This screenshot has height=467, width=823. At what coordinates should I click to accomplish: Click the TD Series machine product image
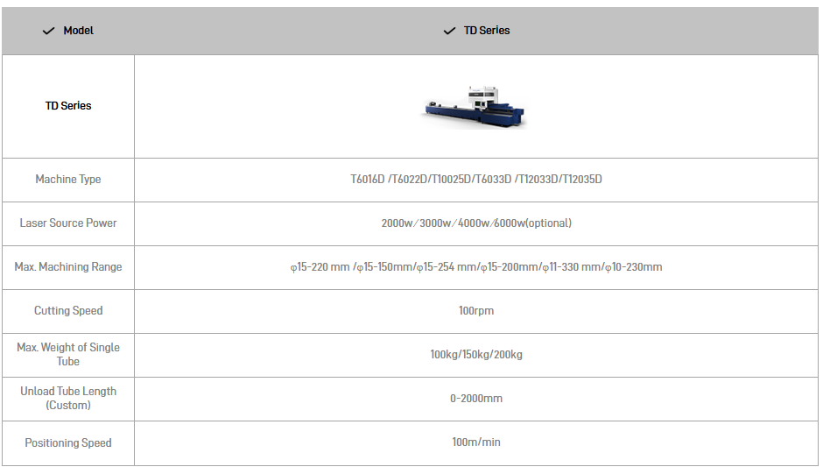(476, 106)
